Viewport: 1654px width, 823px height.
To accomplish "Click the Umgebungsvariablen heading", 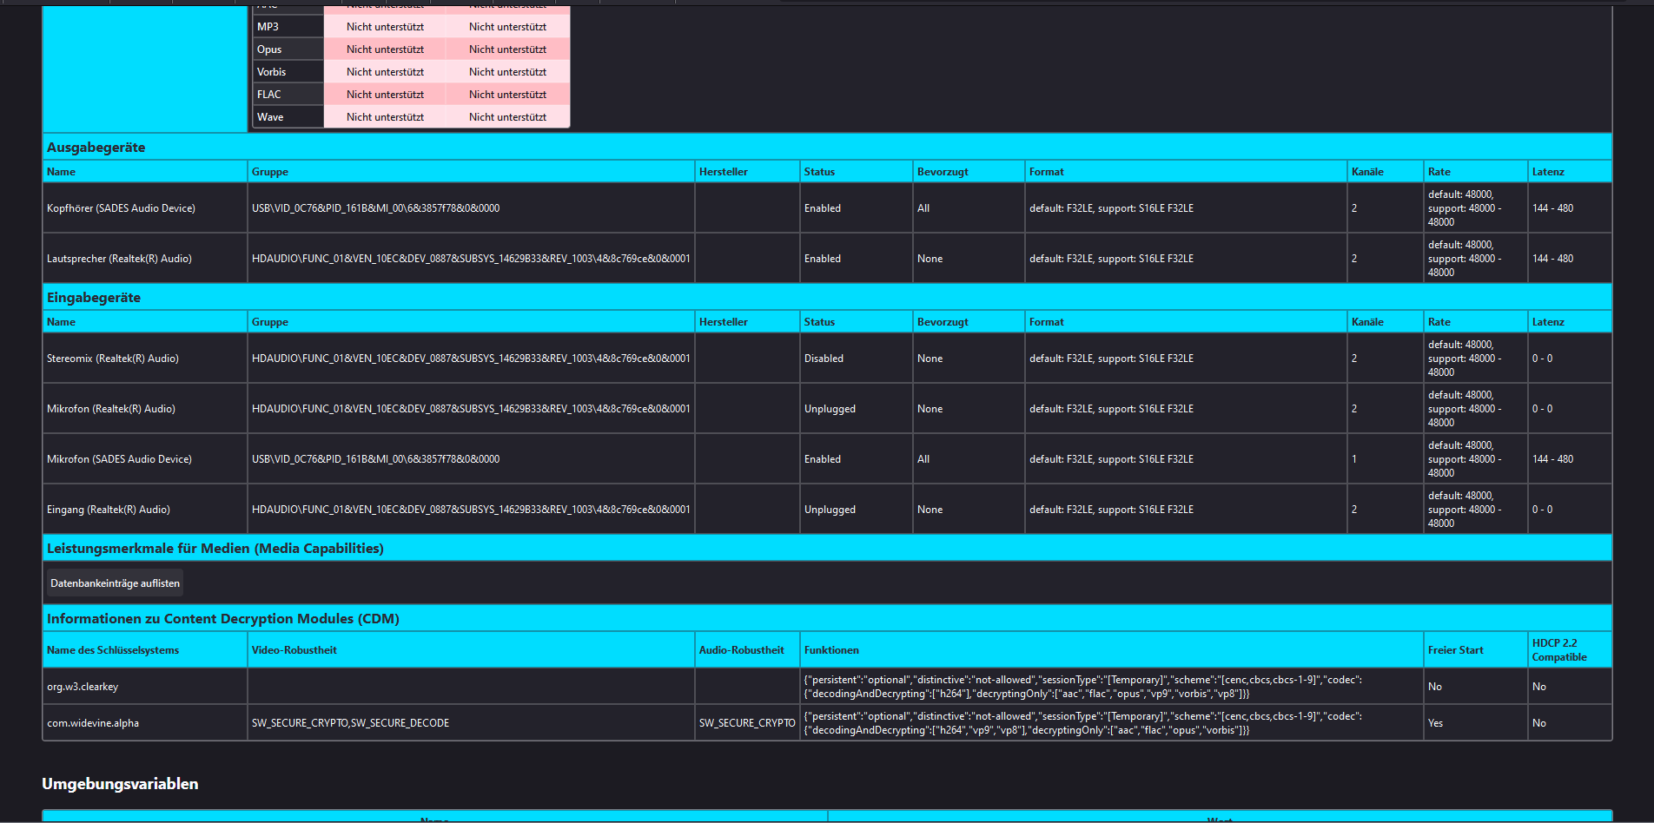I will click(x=120, y=784).
